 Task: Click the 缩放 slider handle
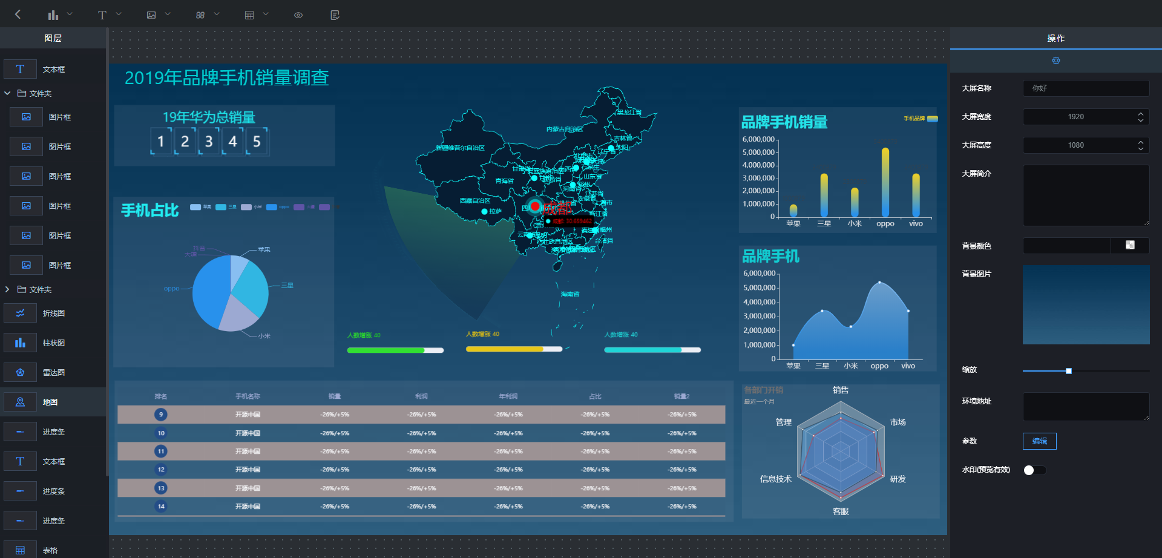[x=1069, y=371]
